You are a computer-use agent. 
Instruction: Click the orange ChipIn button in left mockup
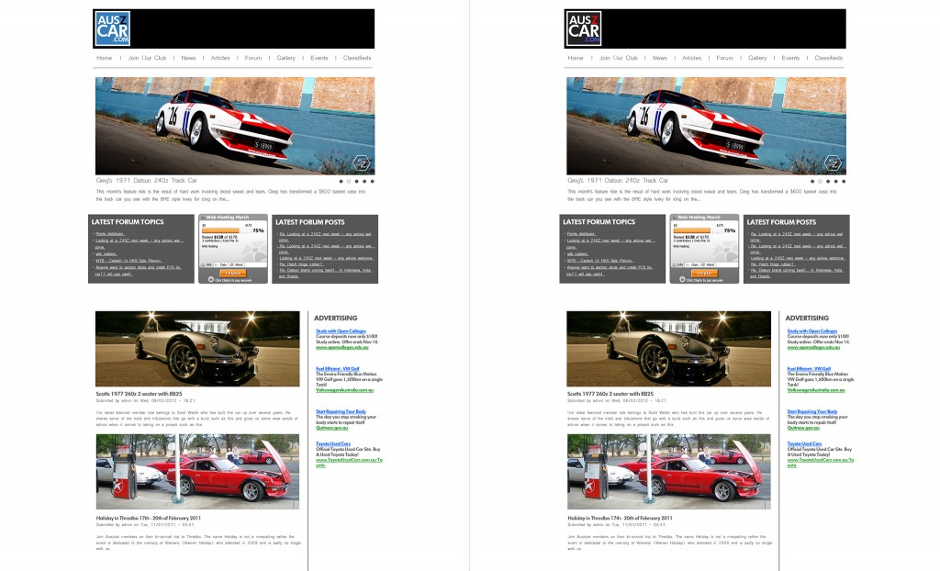coord(232,273)
